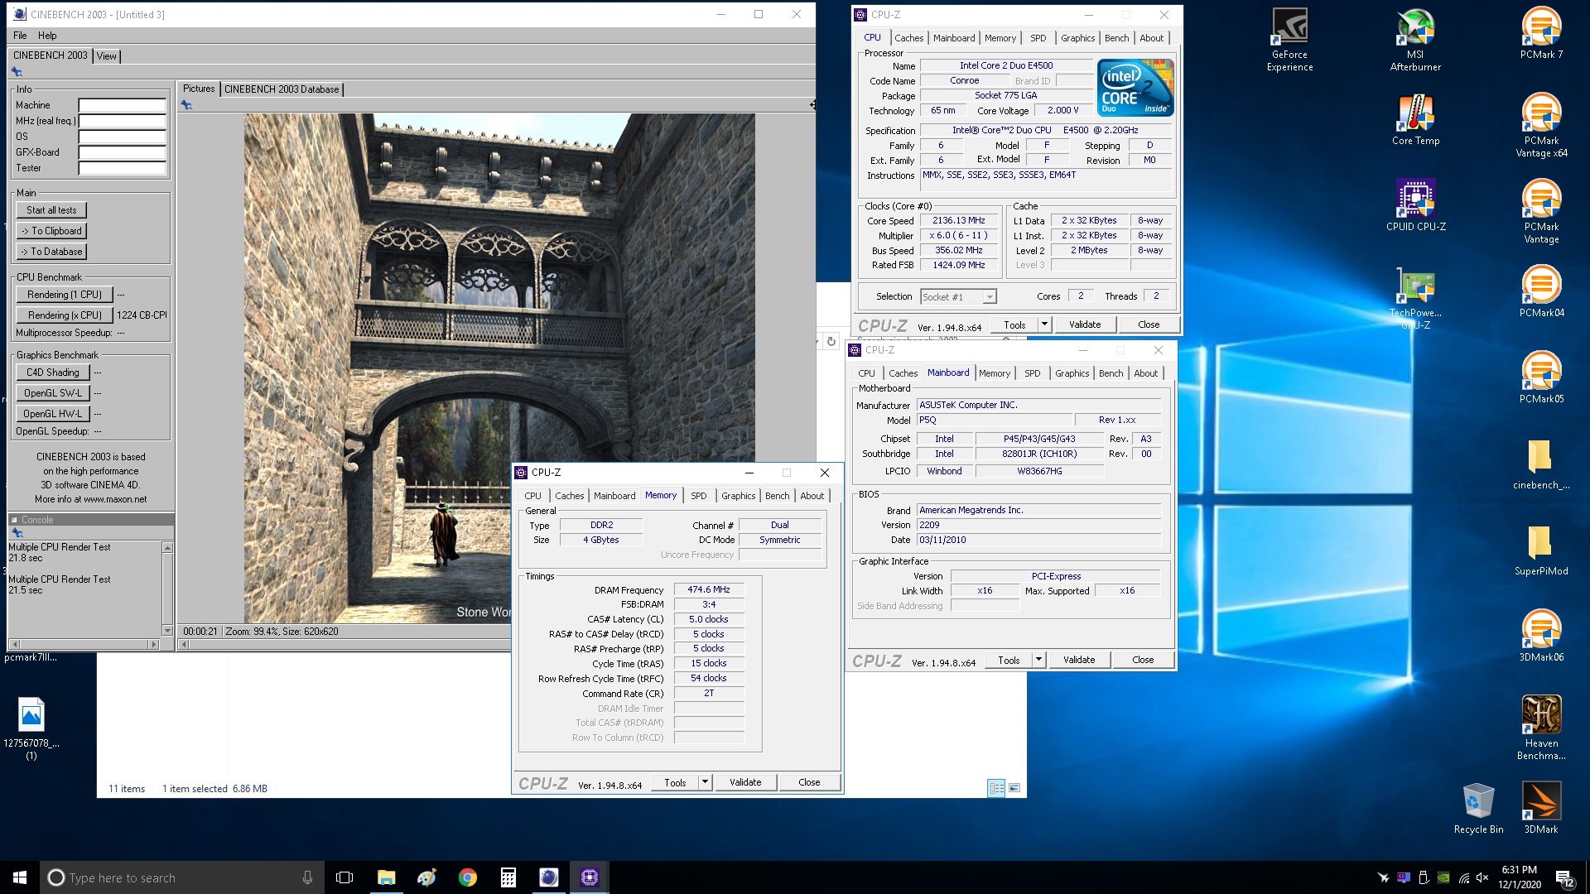Open TechPowerUp GPU-Z desktop icon

[x=1415, y=298]
